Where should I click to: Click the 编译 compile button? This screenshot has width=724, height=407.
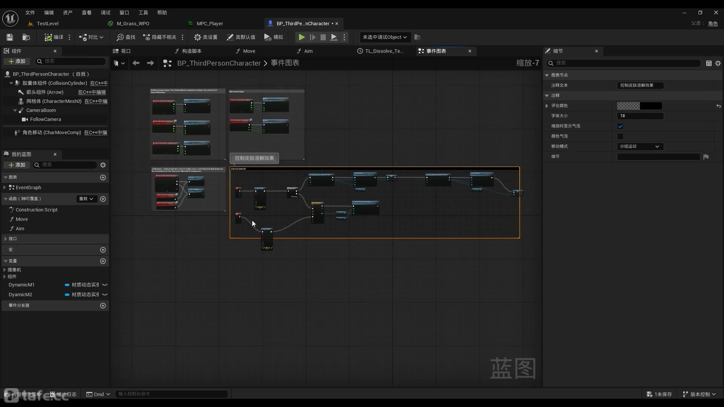pos(54,37)
